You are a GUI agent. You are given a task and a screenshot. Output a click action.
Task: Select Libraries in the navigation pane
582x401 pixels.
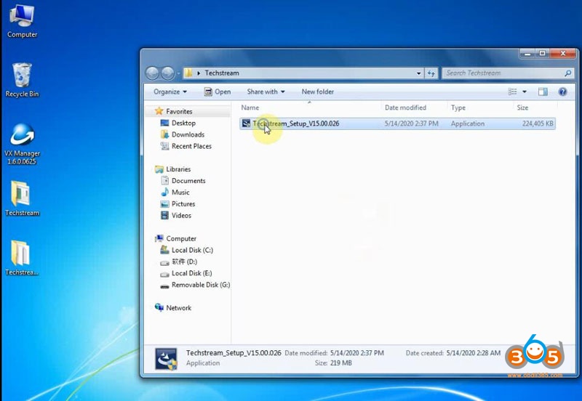click(178, 169)
